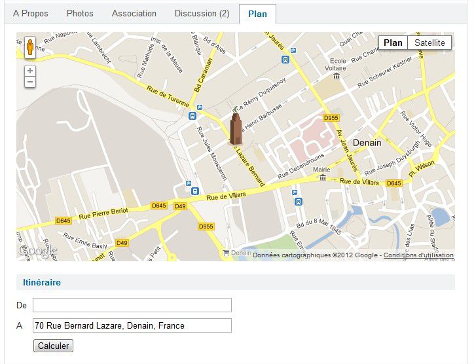Select the active Plan tab
This screenshot has height=364, width=474.
tap(257, 14)
